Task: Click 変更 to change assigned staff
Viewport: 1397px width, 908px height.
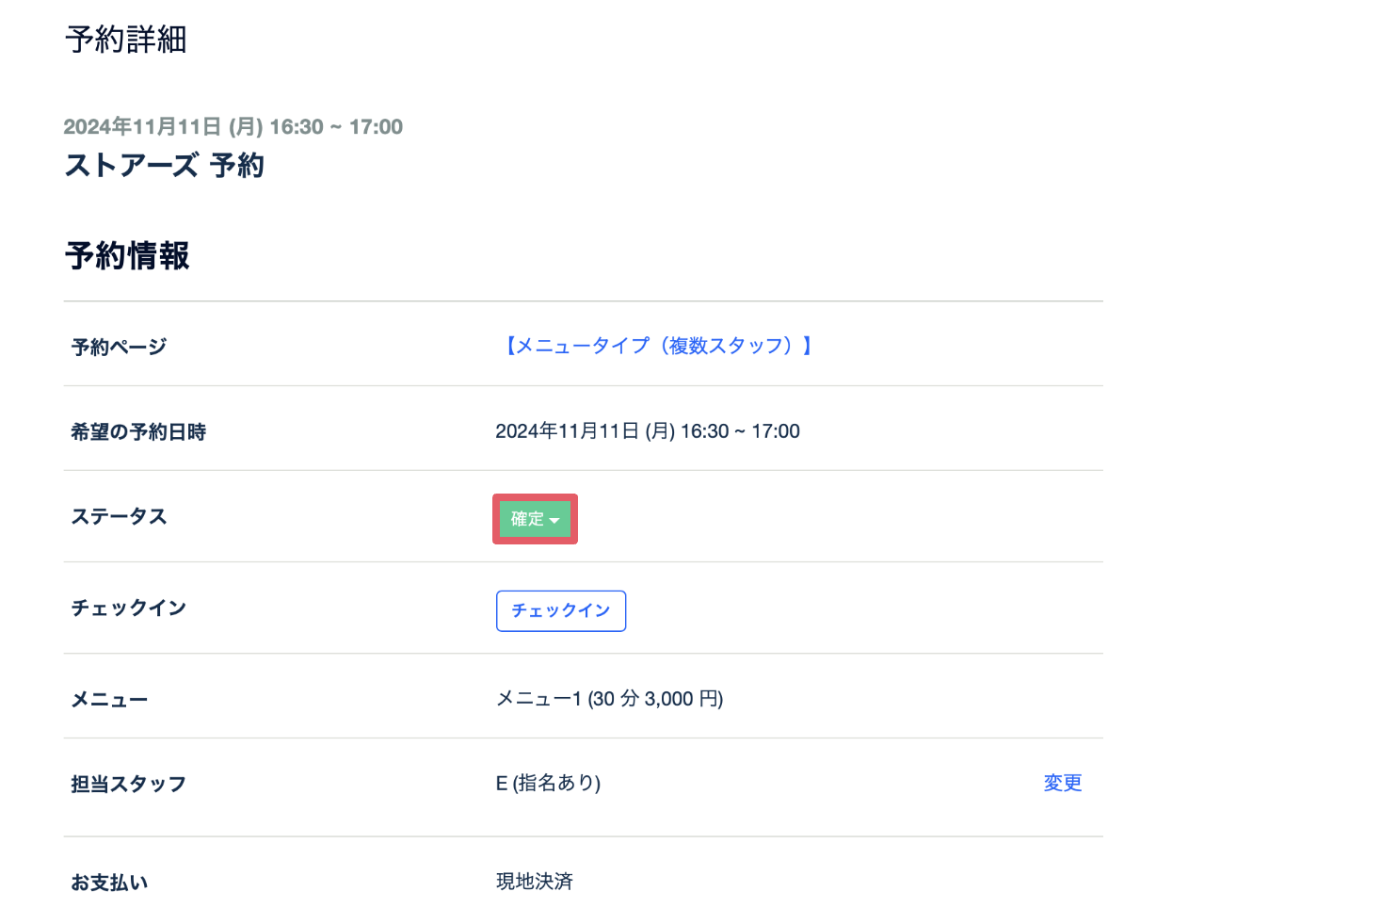Action: tap(1062, 783)
